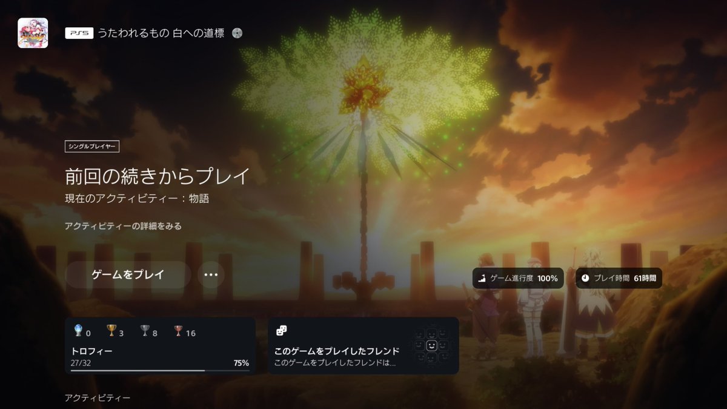The image size is (727, 409).
Task: Select 現在のアクティビティー：物語 text
Action: pyautogui.click(x=137, y=198)
